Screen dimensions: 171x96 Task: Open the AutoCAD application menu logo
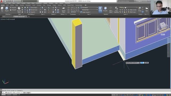2,1
